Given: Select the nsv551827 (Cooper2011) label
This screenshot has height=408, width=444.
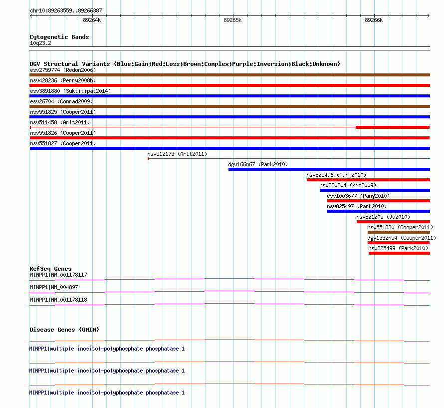Looking at the screenshot, I should tap(63, 143).
